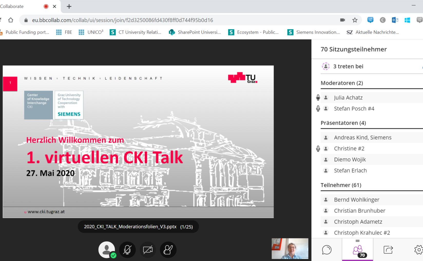Open the share content panel icon

pyautogui.click(x=388, y=250)
